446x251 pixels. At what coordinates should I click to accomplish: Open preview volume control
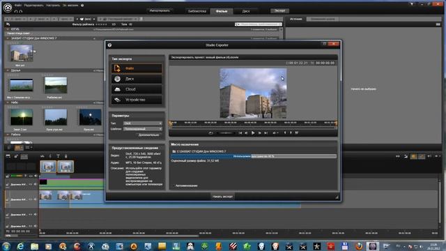tap(275, 133)
